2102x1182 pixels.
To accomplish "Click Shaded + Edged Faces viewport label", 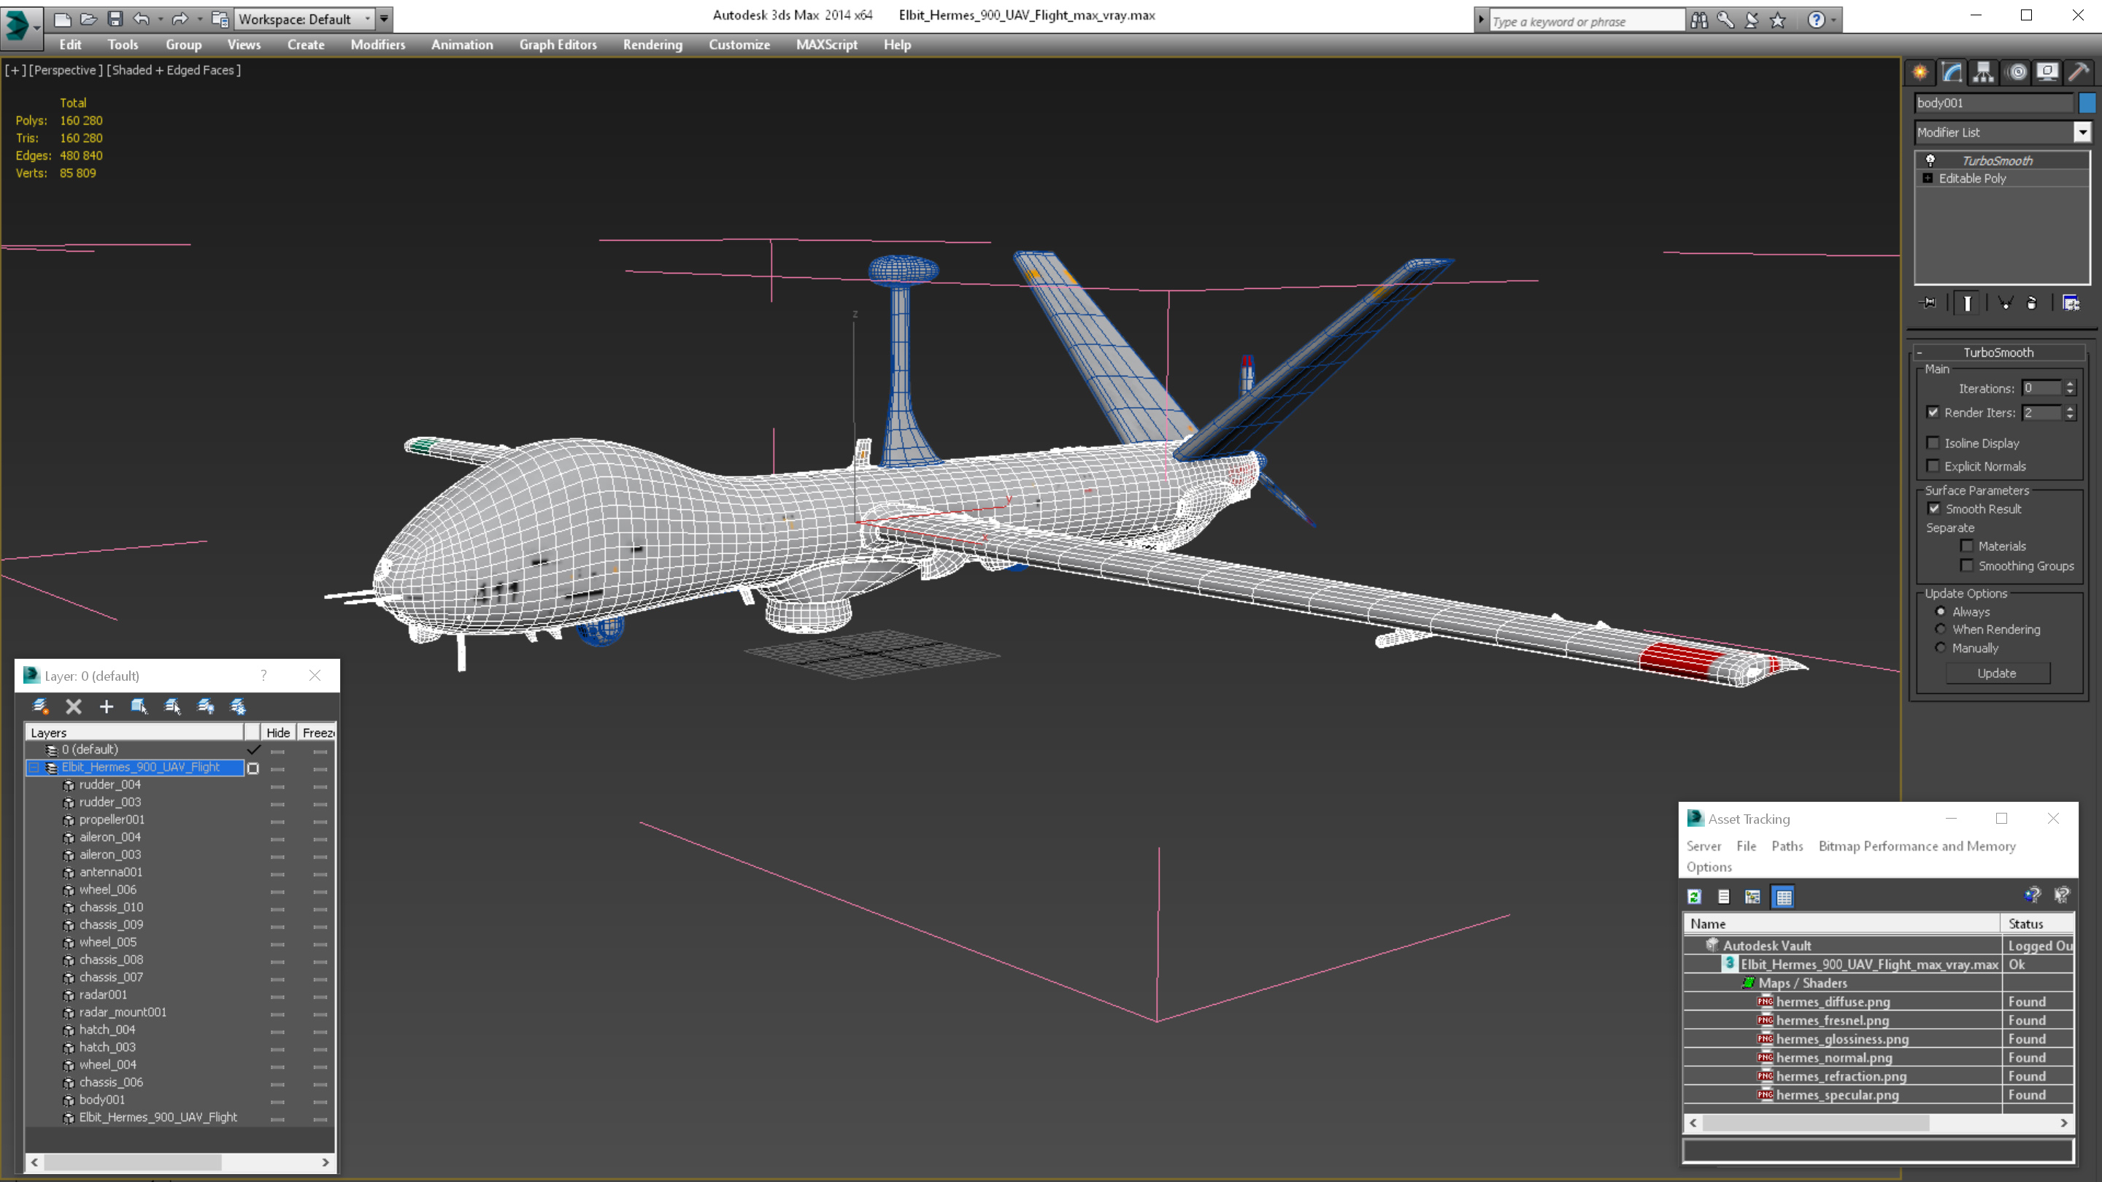I will [174, 70].
